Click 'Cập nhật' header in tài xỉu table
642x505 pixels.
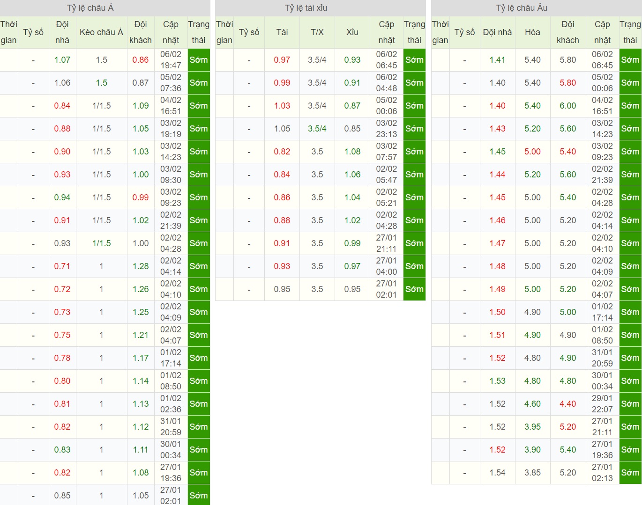tap(387, 32)
